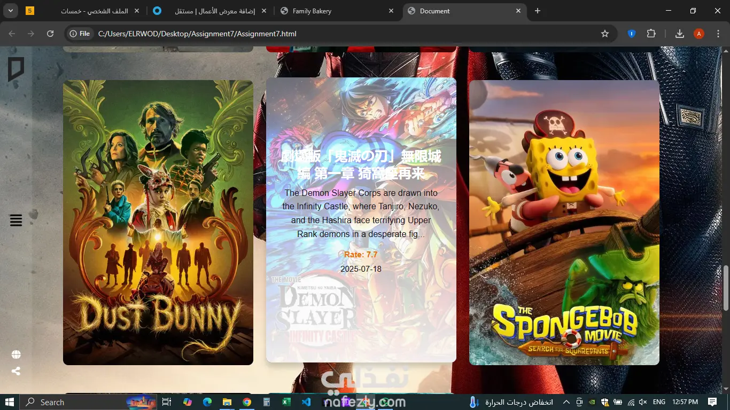
Task: Open the volume control in the tray
Action: tap(643, 402)
